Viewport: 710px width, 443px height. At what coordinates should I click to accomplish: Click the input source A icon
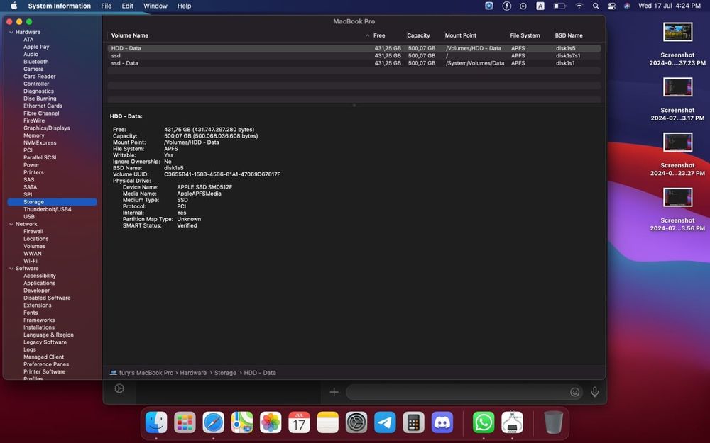[540, 6]
